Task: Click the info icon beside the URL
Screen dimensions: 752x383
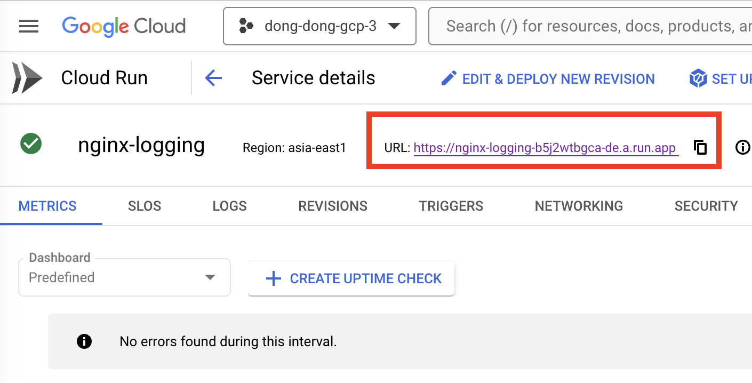Action: coord(742,147)
